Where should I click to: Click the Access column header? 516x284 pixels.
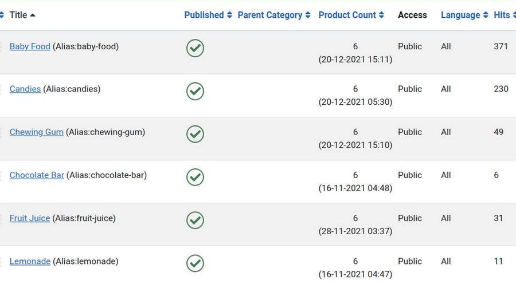[412, 15]
